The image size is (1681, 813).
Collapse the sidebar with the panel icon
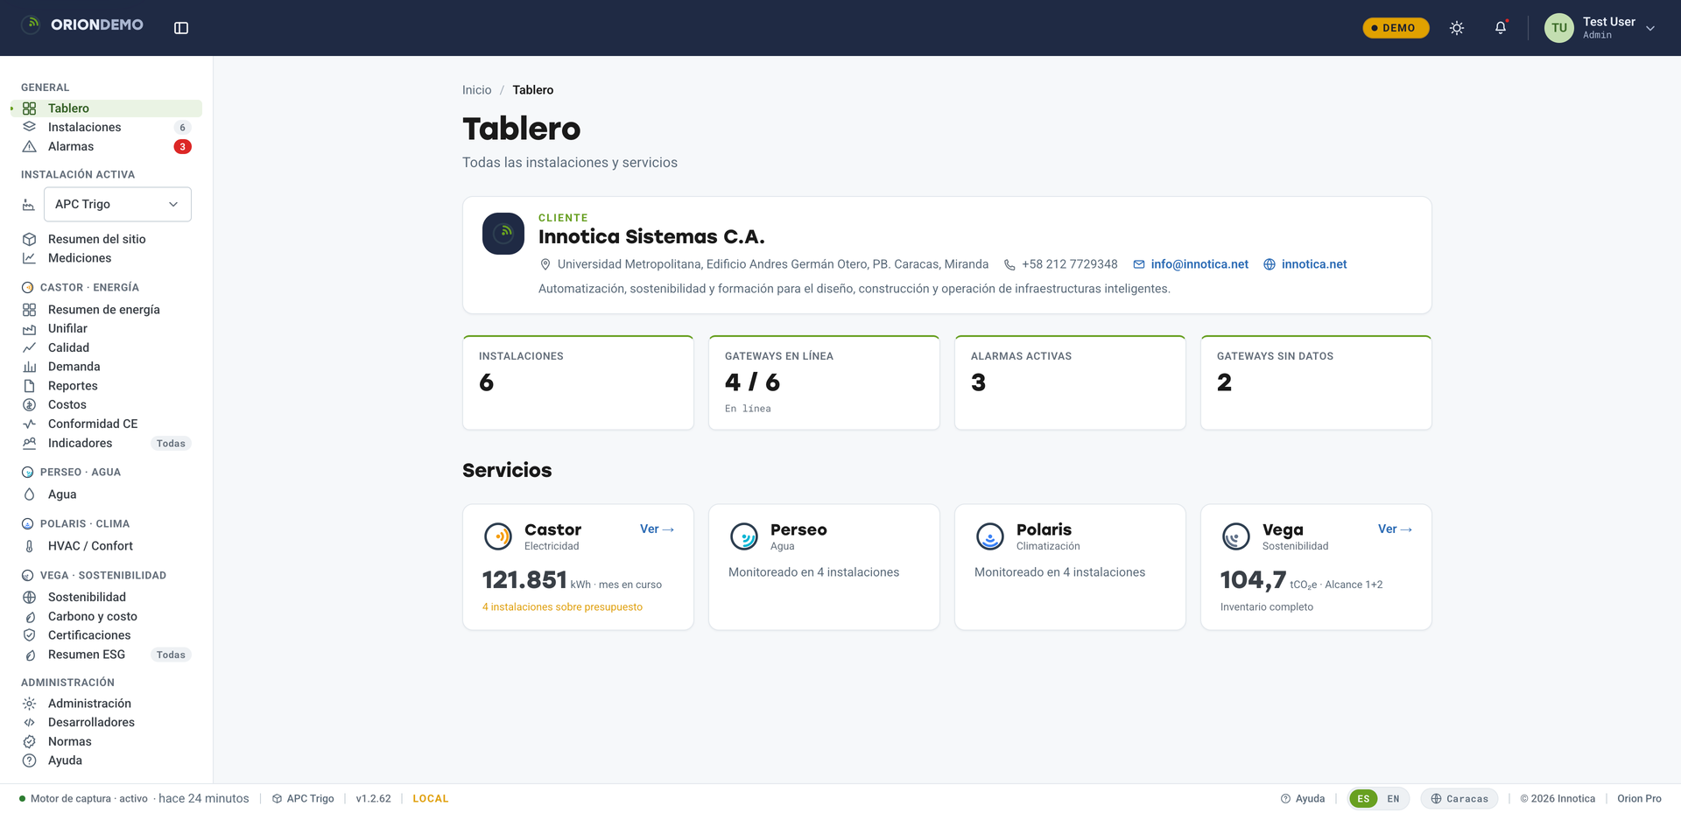181,28
